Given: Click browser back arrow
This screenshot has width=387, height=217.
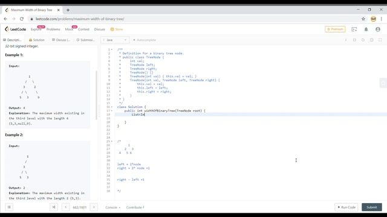Looking at the screenshot, I should (5, 19).
